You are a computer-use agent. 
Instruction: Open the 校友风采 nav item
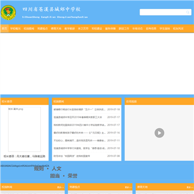pyautogui.click(x=178, y=29)
